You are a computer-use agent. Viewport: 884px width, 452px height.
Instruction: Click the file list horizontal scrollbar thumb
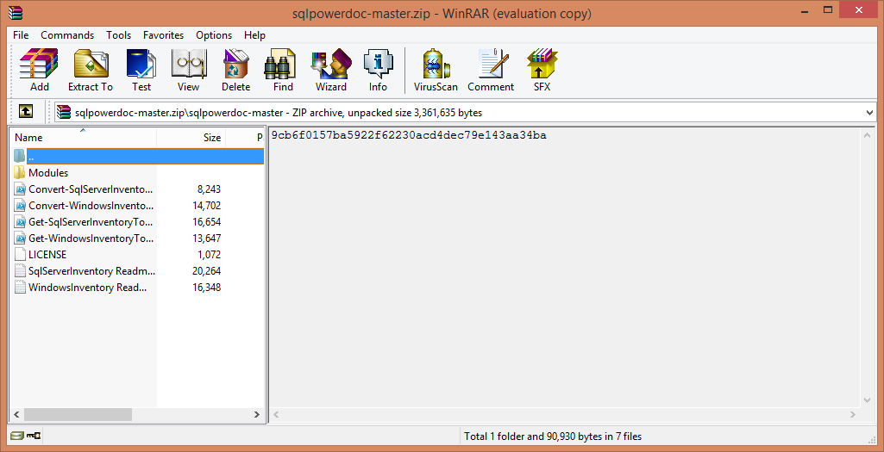78,414
